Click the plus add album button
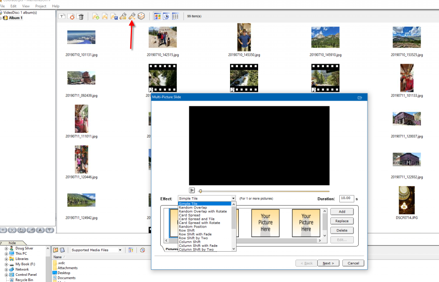 pos(4,230)
